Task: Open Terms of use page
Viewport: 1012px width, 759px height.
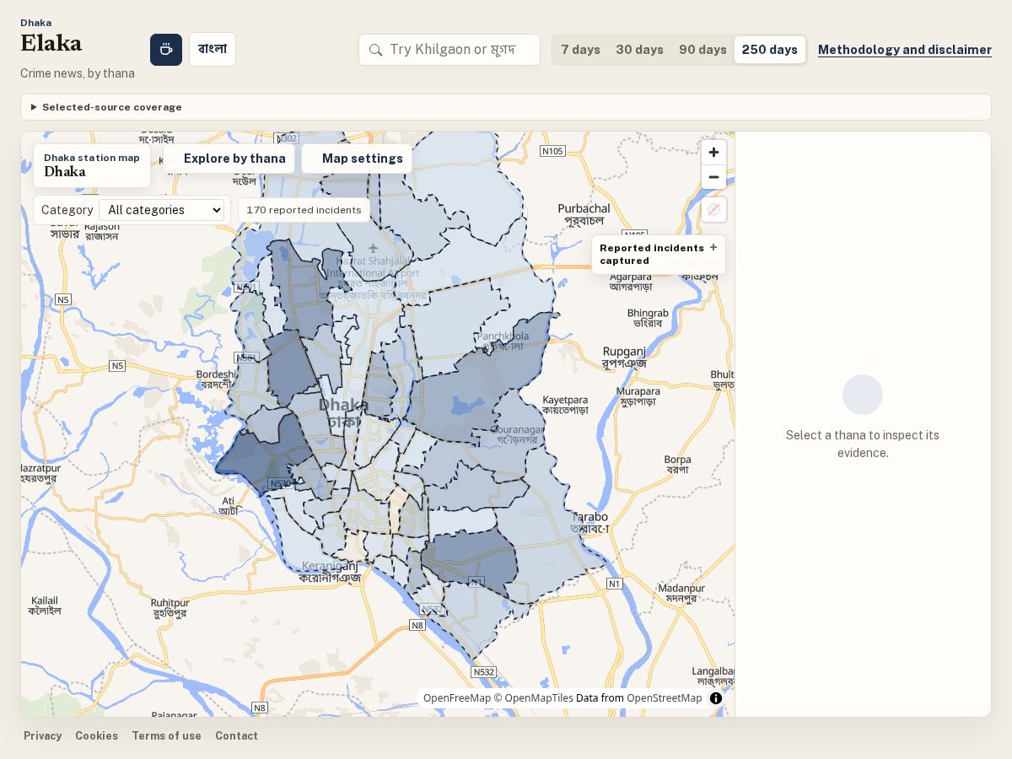Action: 167,736
